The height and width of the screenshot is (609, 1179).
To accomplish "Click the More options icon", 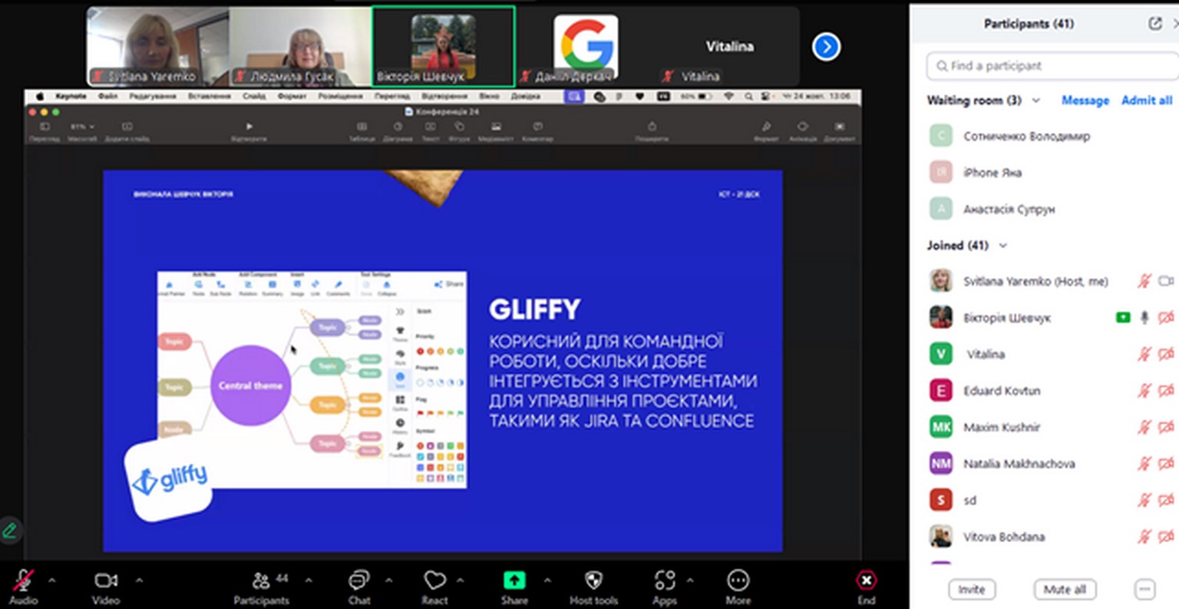I will pyautogui.click(x=738, y=581).
